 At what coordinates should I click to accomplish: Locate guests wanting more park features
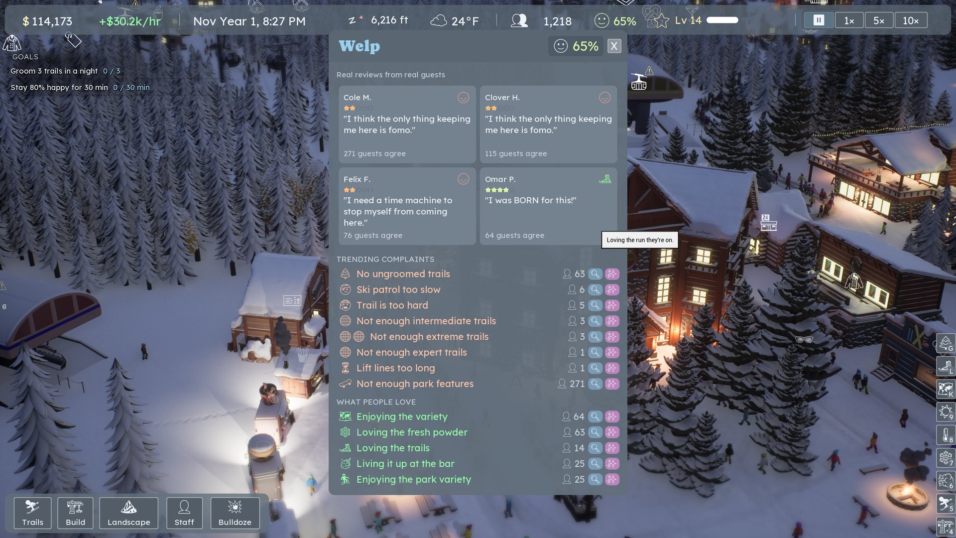click(595, 384)
